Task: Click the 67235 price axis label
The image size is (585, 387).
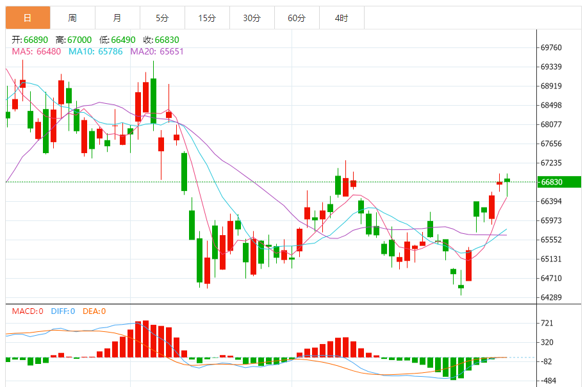Action: tap(551, 163)
